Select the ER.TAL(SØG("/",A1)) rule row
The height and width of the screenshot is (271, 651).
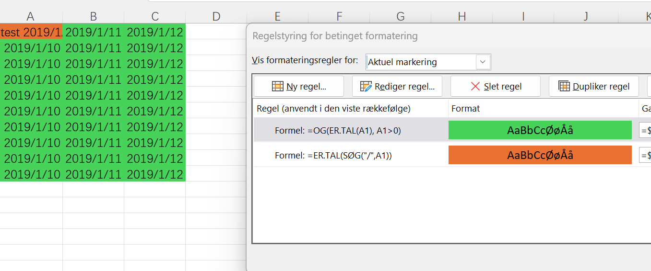click(x=333, y=155)
